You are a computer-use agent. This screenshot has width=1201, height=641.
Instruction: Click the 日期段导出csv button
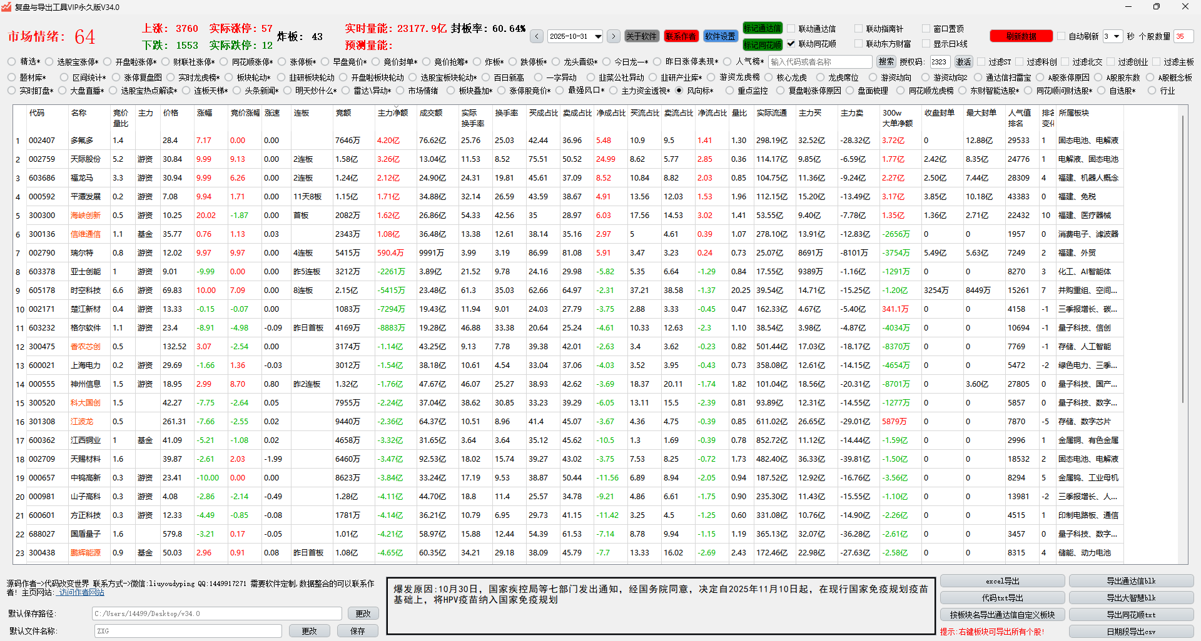1131,632
